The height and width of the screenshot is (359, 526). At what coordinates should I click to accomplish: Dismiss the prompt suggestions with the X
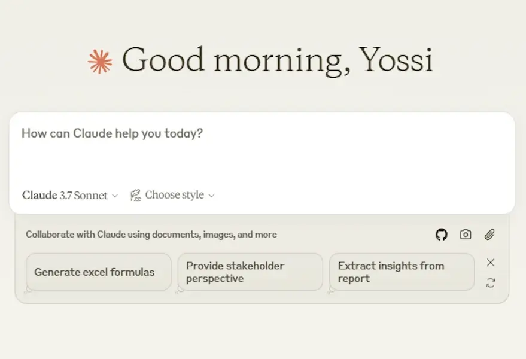(x=491, y=263)
